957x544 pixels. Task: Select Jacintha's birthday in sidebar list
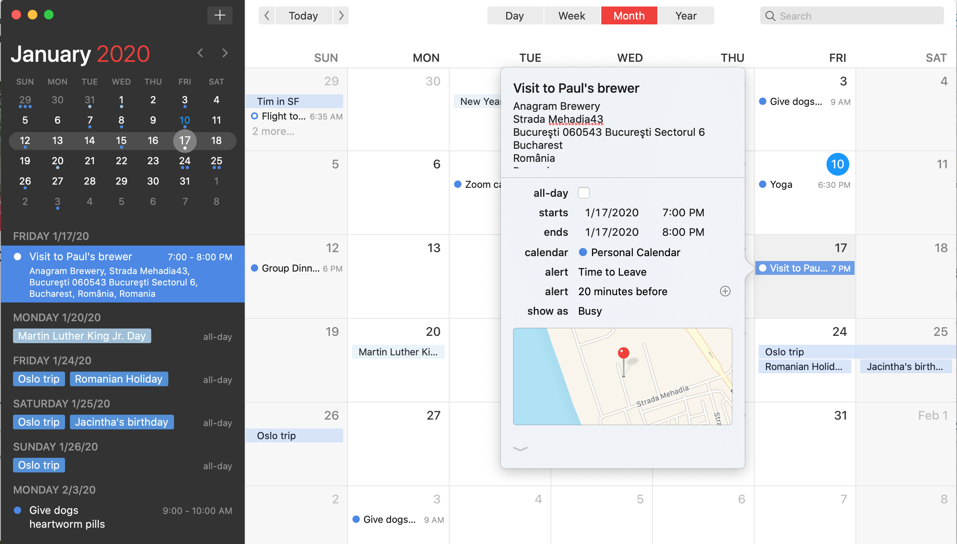click(x=122, y=422)
